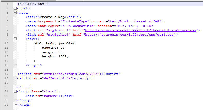Place cursor in 'Create a Map' title text

52,17
